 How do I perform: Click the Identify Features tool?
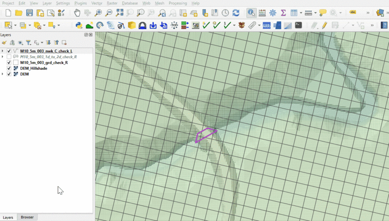pyautogui.click(x=251, y=13)
